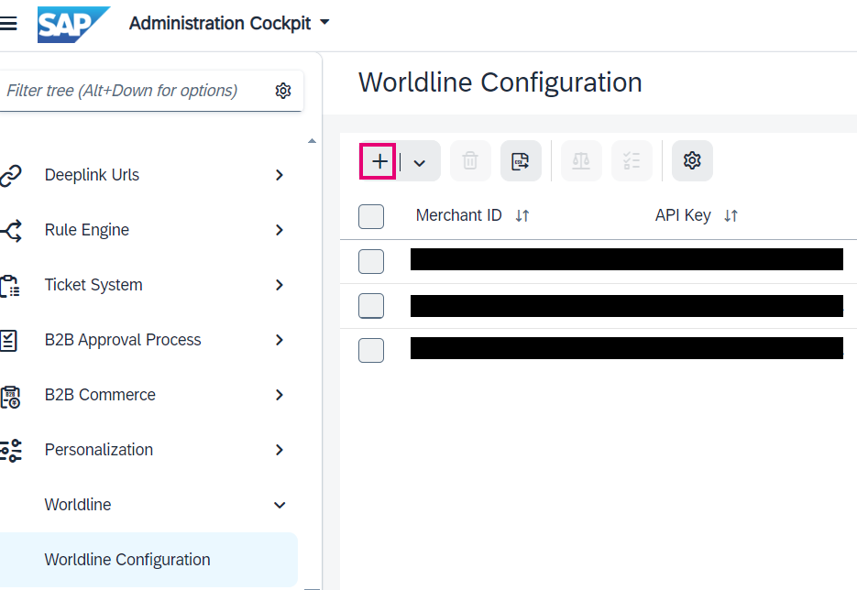Screen dimensions: 857x590
Task: Open the list settings gear icon
Action: click(x=692, y=161)
